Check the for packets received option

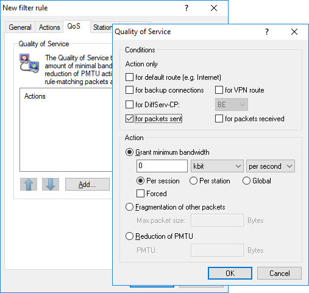pyautogui.click(x=219, y=119)
